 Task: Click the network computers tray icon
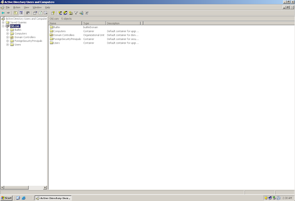point(270,198)
